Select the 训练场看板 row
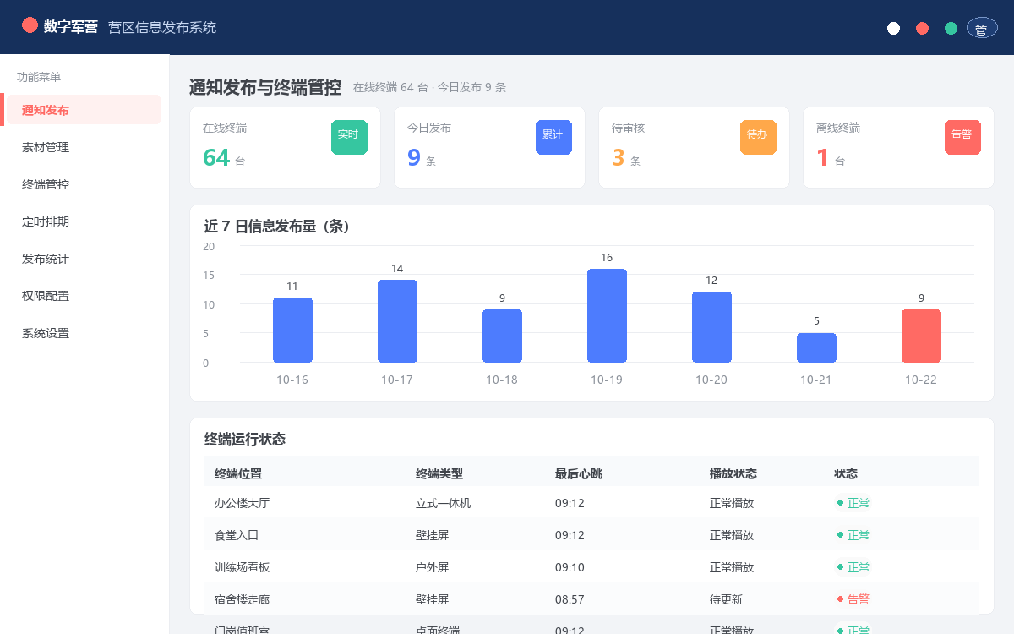Screen dimensions: 1014x634 [591, 567]
